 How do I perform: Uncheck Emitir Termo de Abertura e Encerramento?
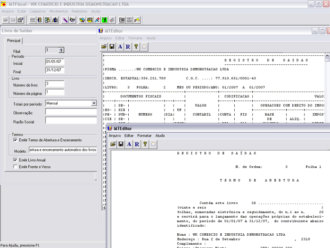coord(15,140)
